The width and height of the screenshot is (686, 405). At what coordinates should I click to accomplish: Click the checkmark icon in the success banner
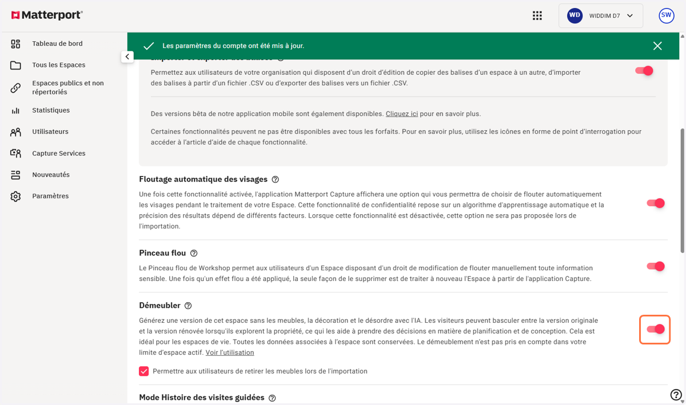pyautogui.click(x=148, y=46)
